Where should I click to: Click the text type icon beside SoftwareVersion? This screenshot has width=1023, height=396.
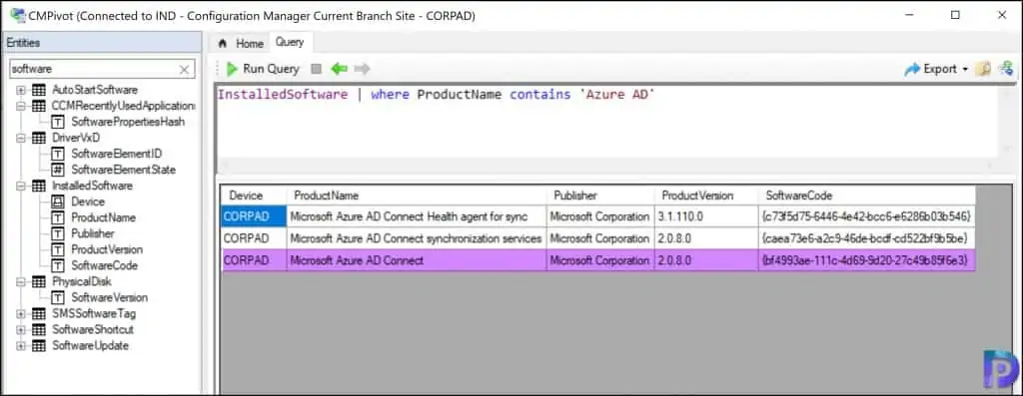pyautogui.click(x=58, y=297)
